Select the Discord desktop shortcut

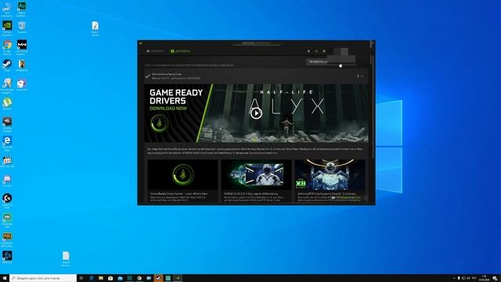[7, 181]
